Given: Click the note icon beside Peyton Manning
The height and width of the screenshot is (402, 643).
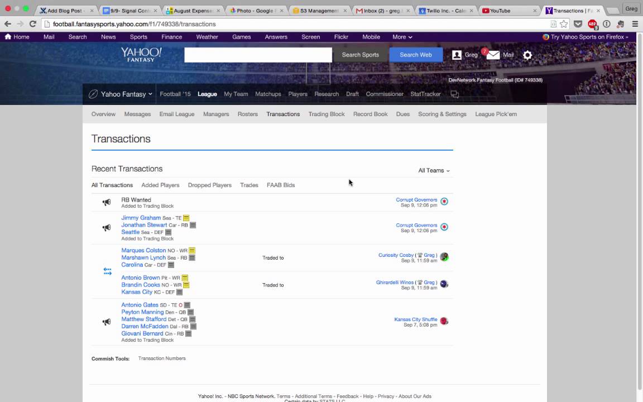Looking at the screenshot, I should tap(190, 312).
